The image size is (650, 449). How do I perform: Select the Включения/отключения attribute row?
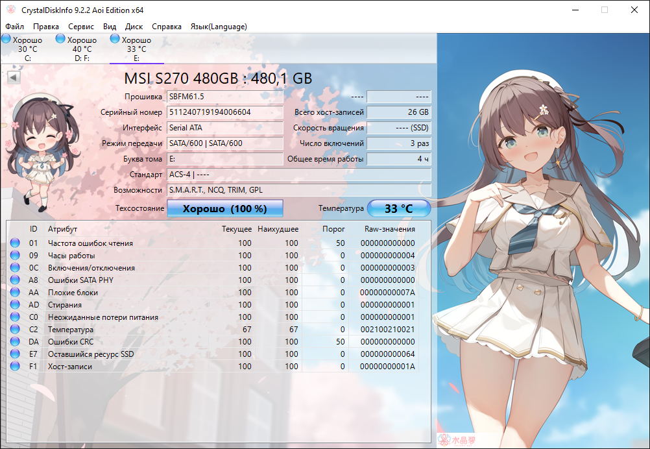click(213, 268)
